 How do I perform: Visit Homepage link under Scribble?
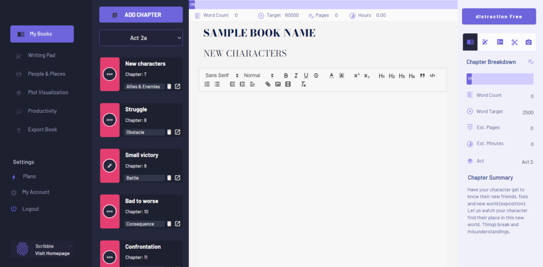(52, 254)
